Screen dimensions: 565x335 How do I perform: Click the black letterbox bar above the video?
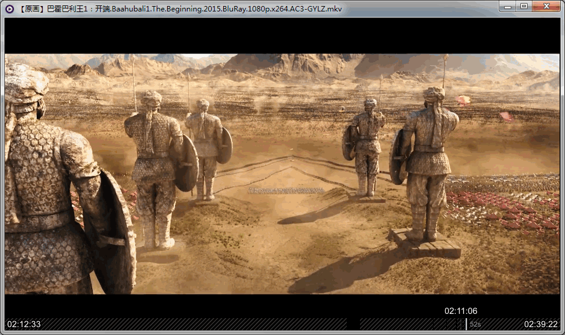click(x=282, y=36)
